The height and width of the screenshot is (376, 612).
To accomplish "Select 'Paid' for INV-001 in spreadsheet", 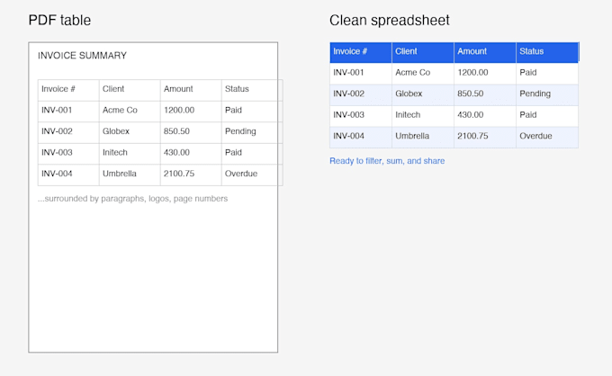I will (547, 74).
